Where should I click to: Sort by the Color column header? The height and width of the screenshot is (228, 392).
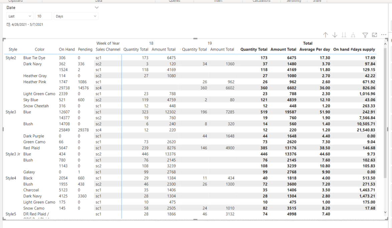[x=39, y=49]
